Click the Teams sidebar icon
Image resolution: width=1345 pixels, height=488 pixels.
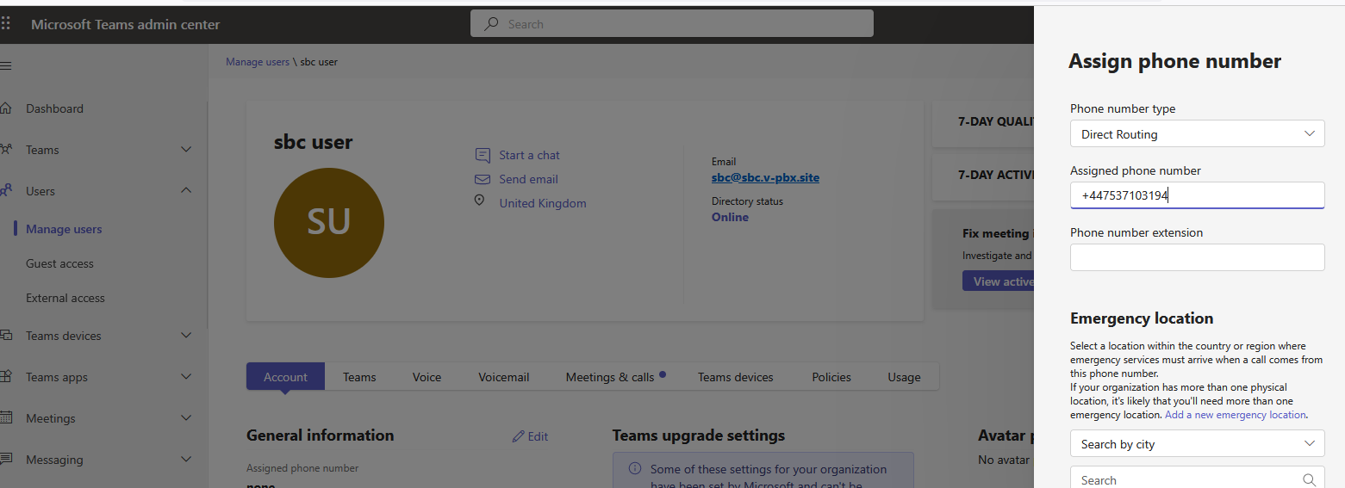click(6, 150)
